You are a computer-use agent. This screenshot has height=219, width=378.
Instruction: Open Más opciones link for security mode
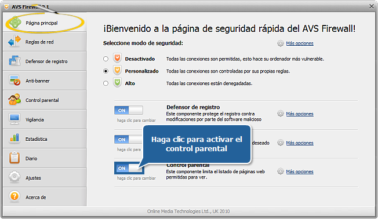tap(300, 43)
